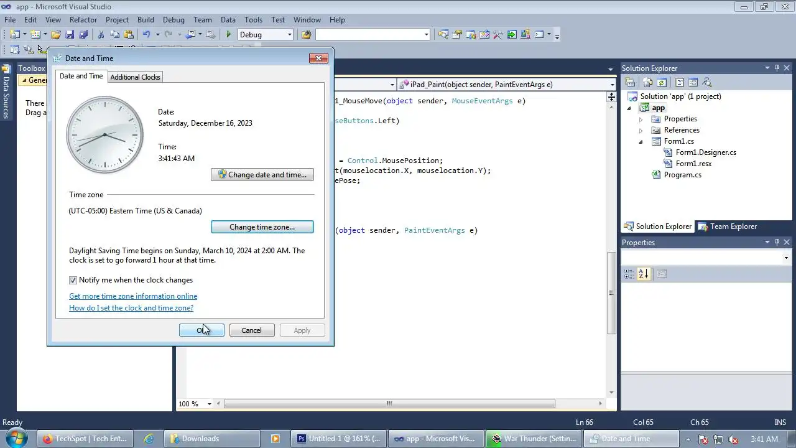
Task: Click Categorized icon in Properties panel
Action: pos(629,274)
